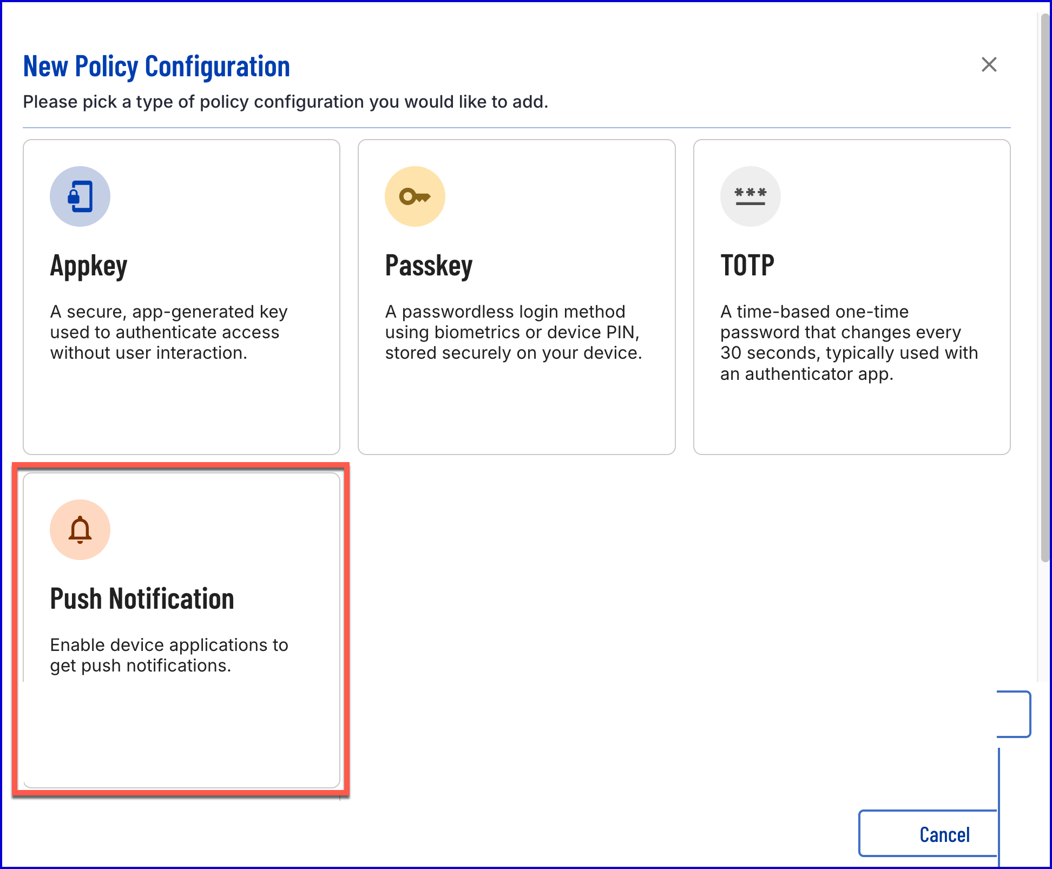1052x869 pixels.
Task: Close the New Policy Configuration dialog
Action: coord(989,64)
